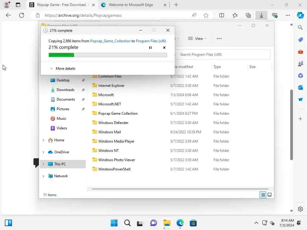Open a new browser tab

[176, 5]
